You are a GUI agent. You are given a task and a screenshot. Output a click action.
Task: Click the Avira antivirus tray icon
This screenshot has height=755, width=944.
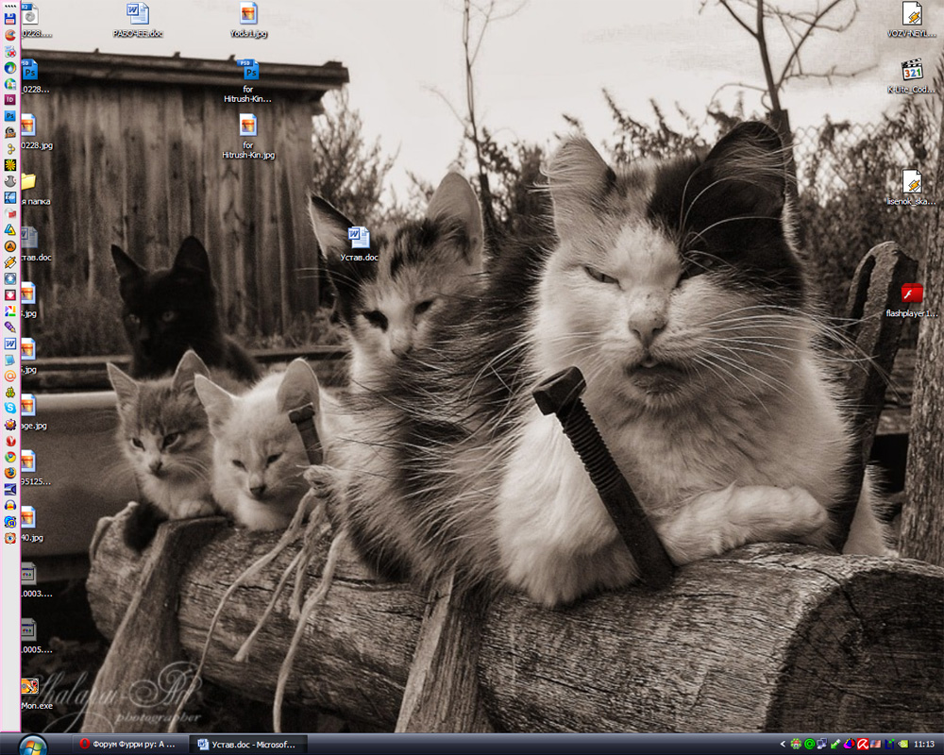862,745
